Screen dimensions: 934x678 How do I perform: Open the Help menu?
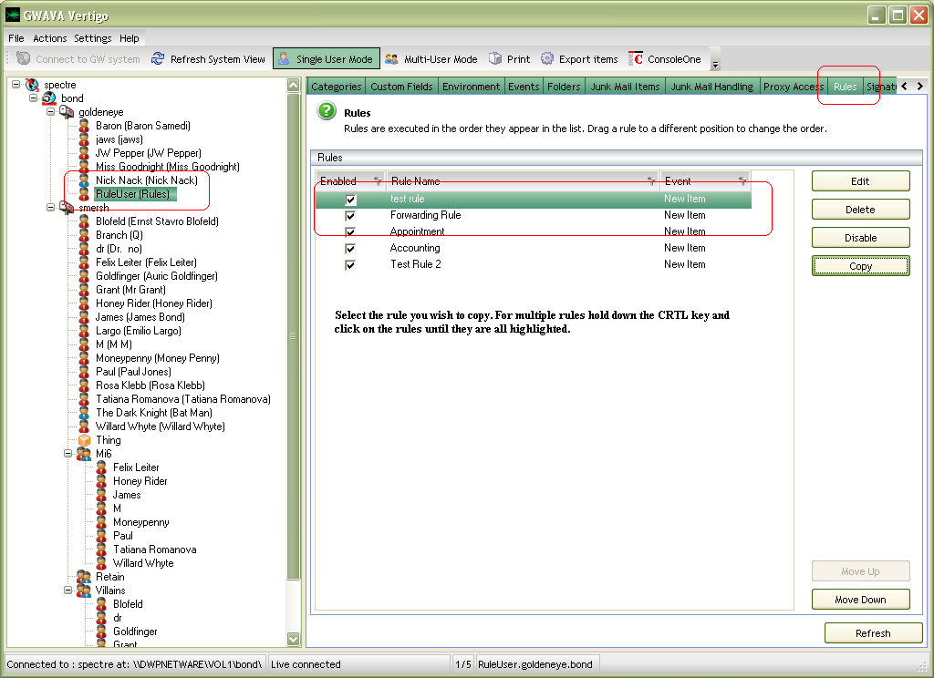pyautogui.click(x=130, y=38)
